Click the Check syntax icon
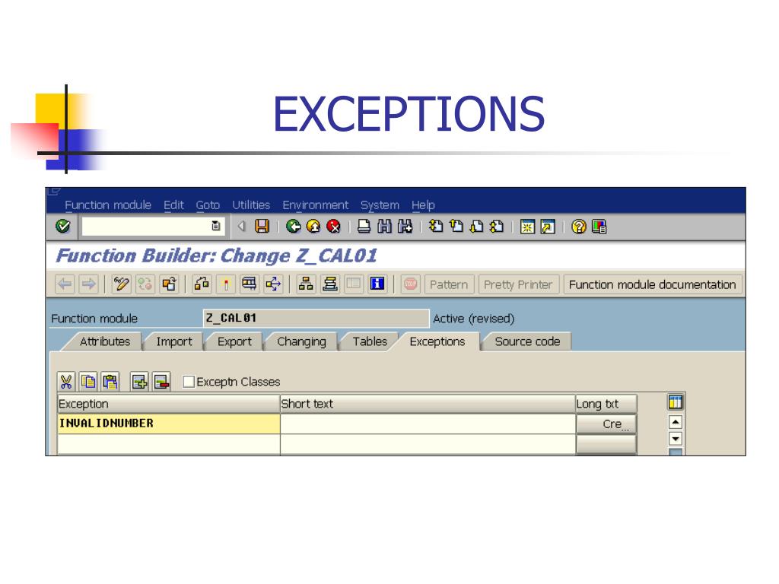779x584 pixels. (202, 284)
